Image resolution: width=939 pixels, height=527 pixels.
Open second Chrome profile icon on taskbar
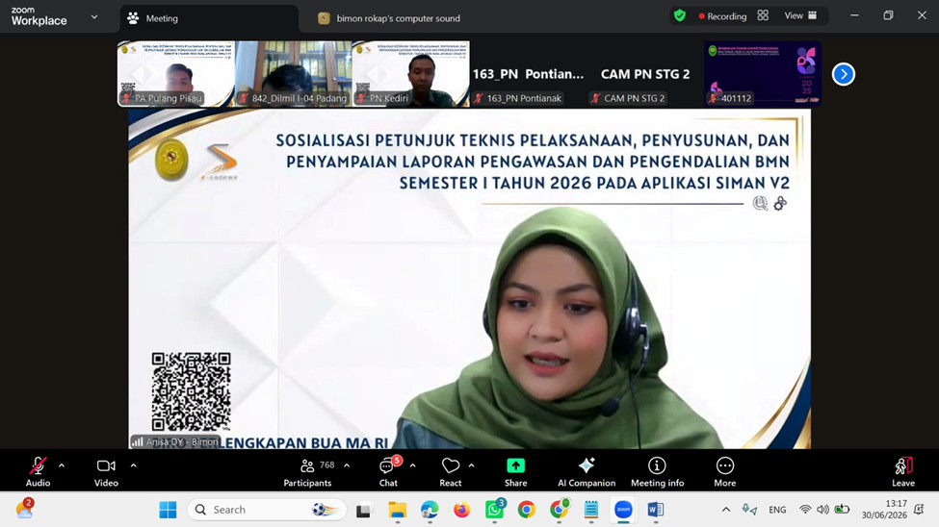(x=560, y=510)
